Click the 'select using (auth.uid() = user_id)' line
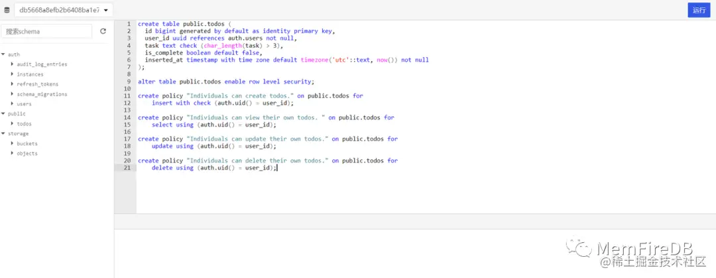Screen dimensions: 716x278 click(213, 125)
